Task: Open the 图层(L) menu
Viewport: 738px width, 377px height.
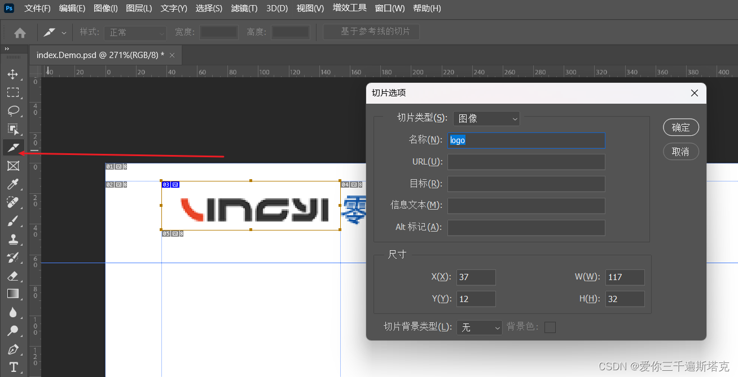Action: pyautogui.click(x=139, y=8)
